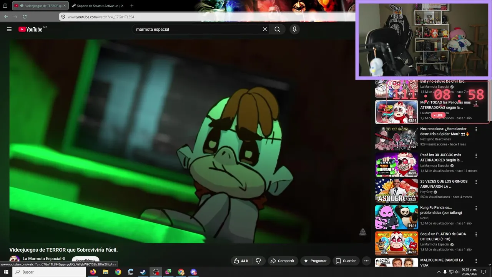Open options for MALCOLM ME CAMBIÓ video
Viewport: 492px width, 277px height.
(476, 260)
